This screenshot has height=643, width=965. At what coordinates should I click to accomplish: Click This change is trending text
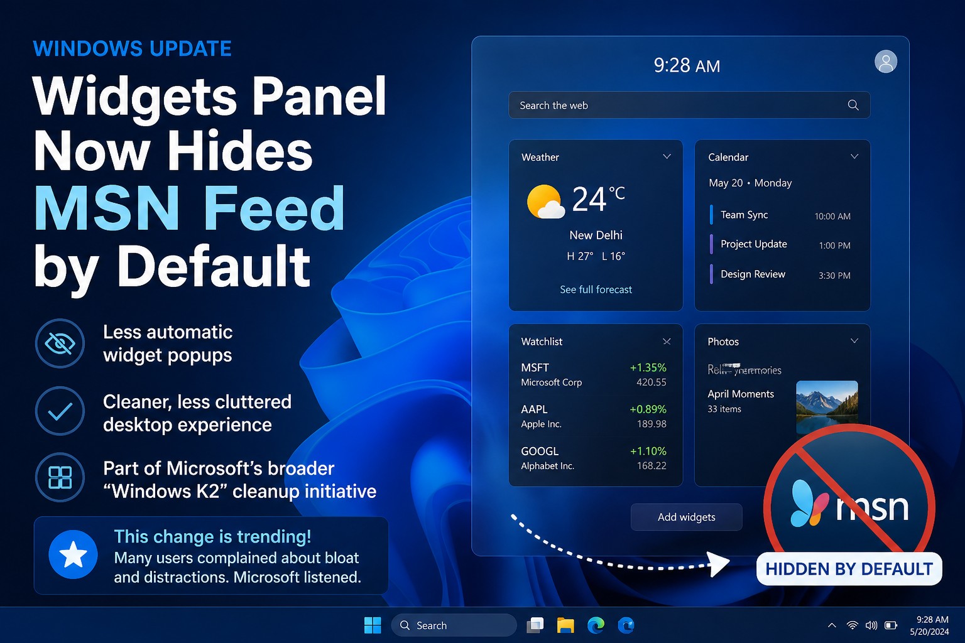pos(212,536)
